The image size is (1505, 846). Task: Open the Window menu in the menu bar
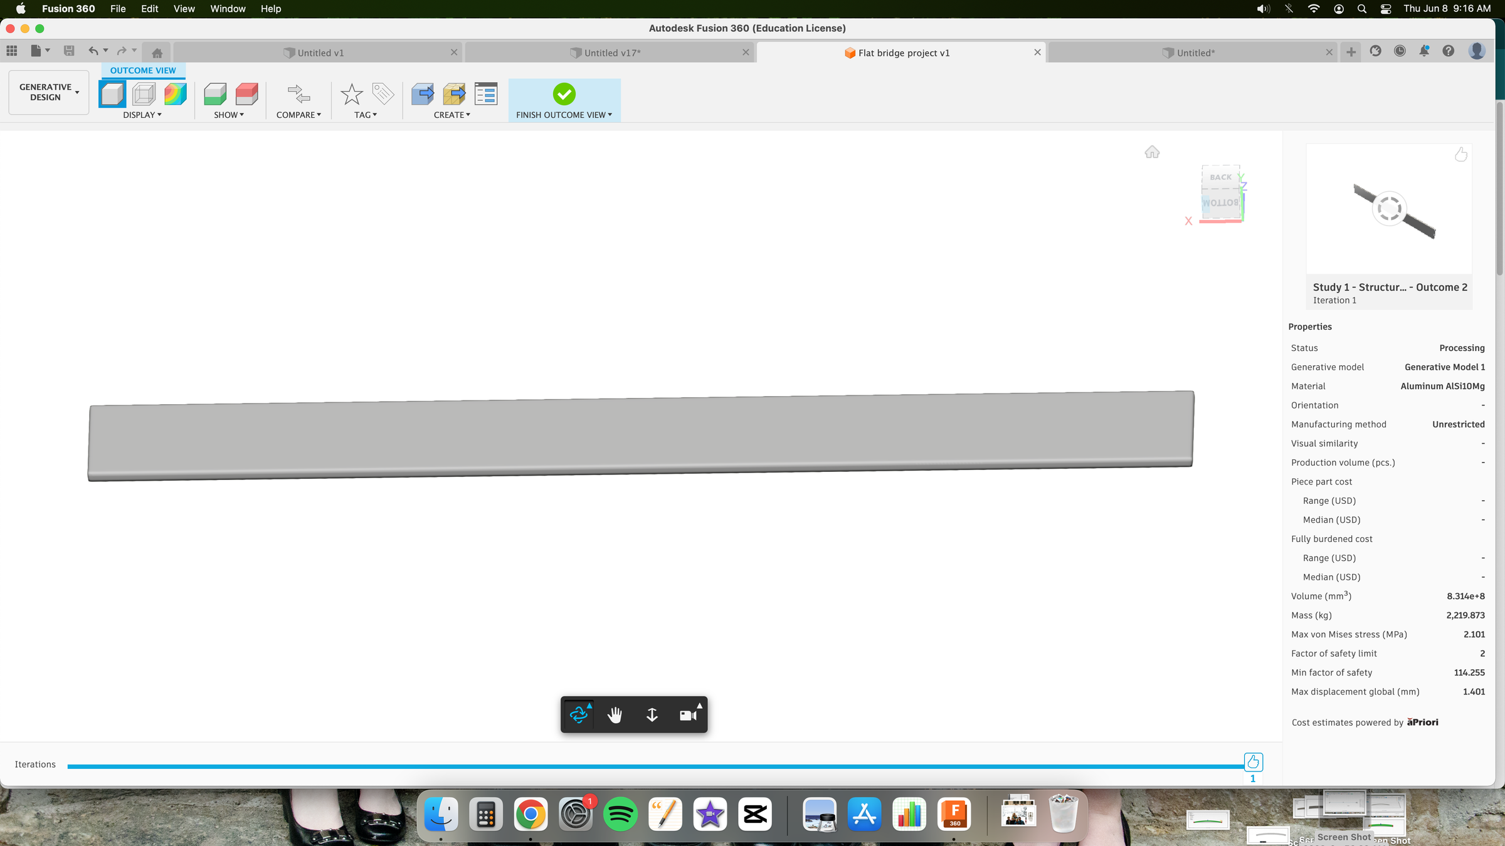pyautogui.click(x=228, y=9)
